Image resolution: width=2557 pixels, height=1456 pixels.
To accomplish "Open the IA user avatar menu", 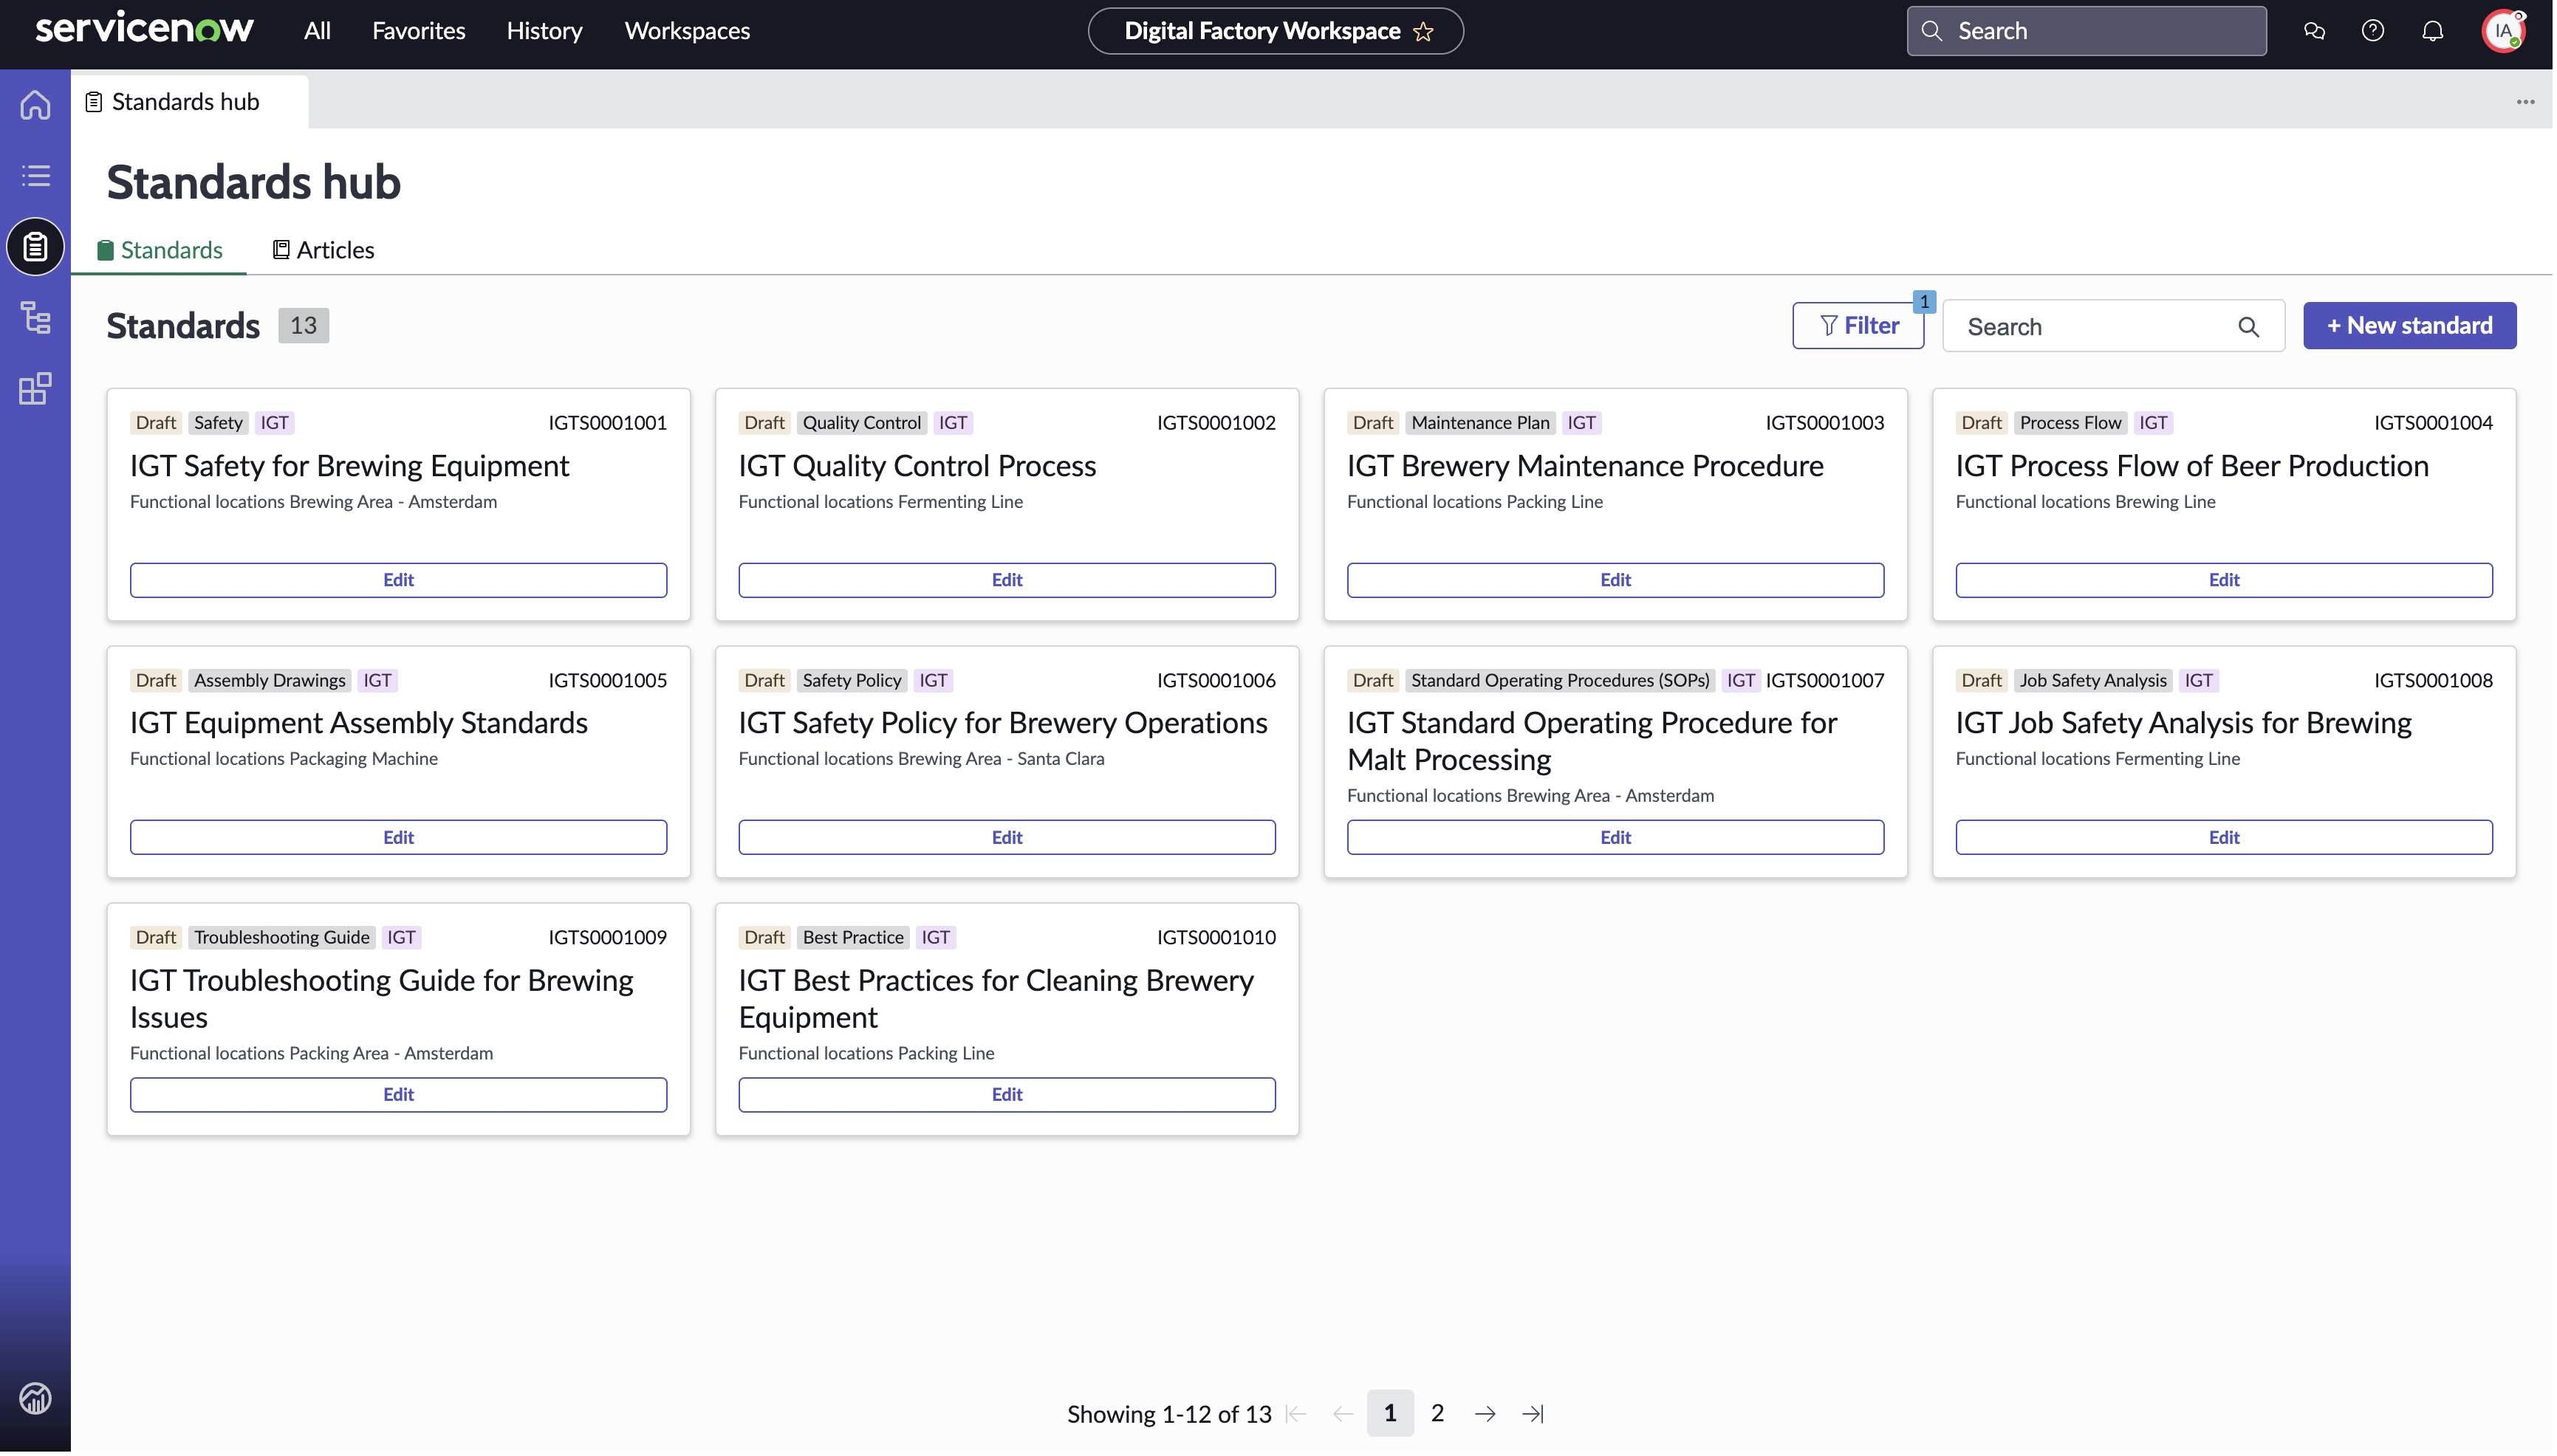I will [x=2503, y=31].
